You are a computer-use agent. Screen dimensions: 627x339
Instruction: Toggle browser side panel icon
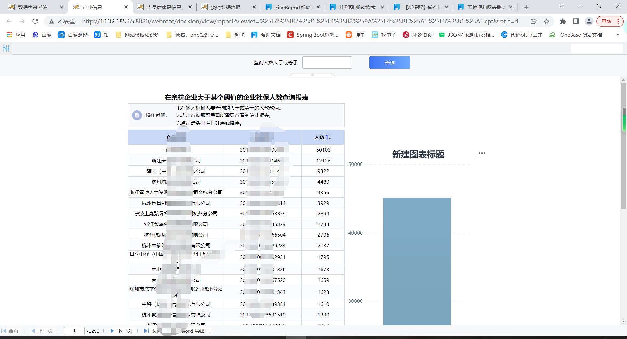pyautogui.click(x=576, y=21)
